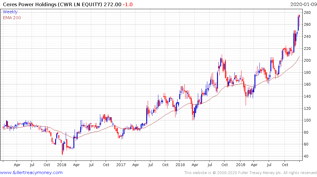Click the 120 price axis label

307,109
